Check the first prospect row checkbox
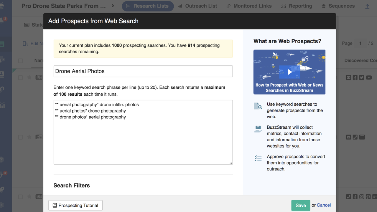This screenshot has height=212, width=377. (20, 78)
